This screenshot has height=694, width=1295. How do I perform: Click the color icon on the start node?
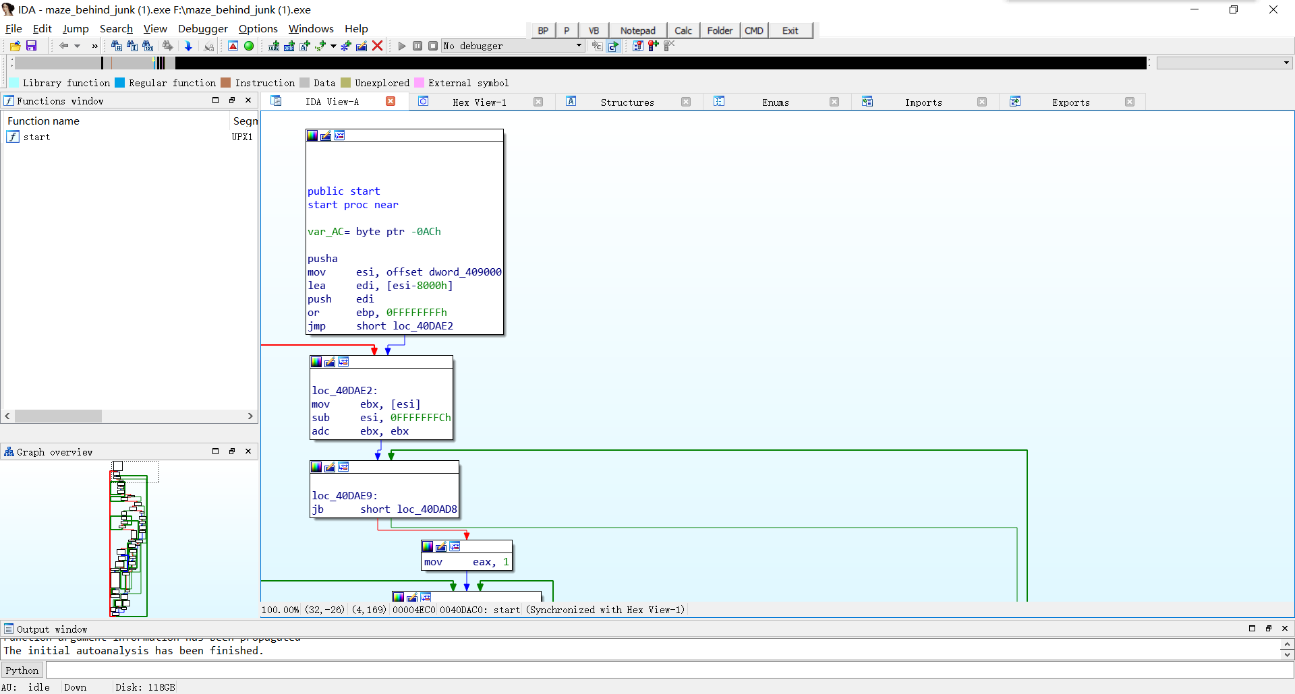click(312, 135)
